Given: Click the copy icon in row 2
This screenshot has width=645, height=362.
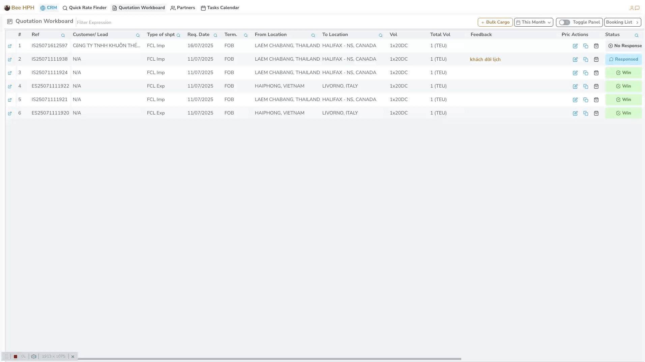Looking at the screenshot, I should tap(586, 60).
